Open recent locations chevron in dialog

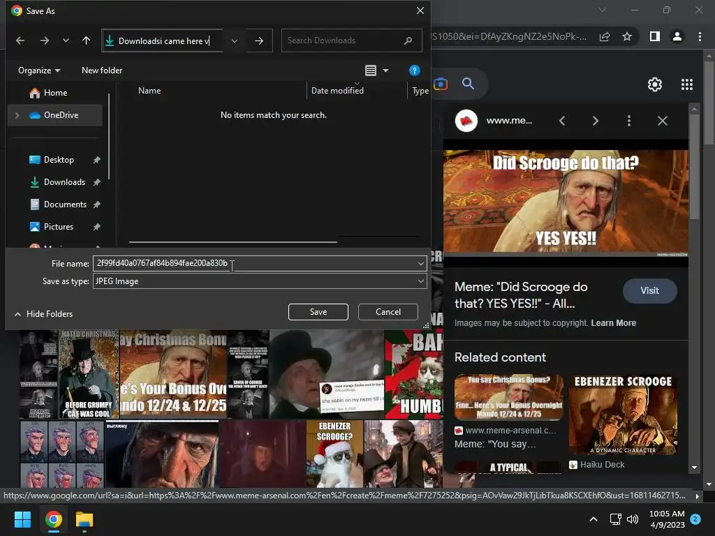click(66, 40)
